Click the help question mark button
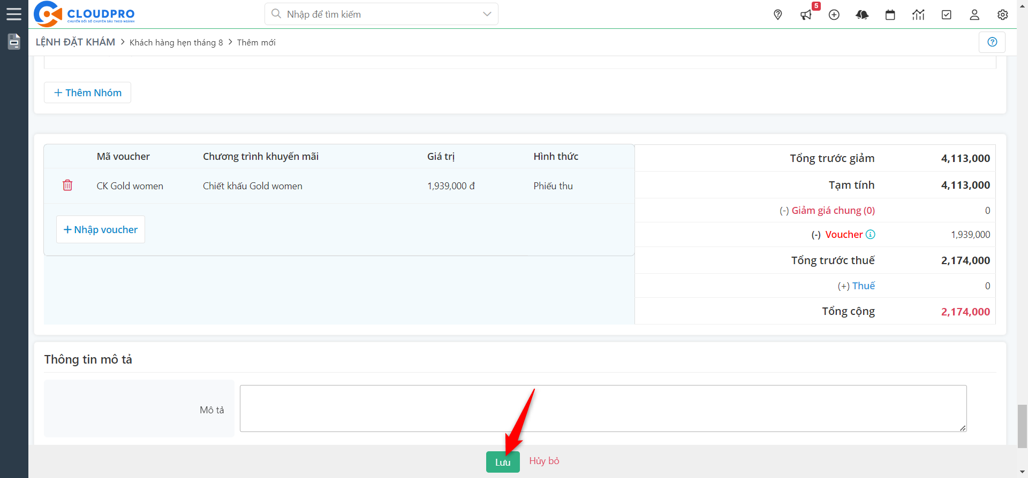 point(992,42)
